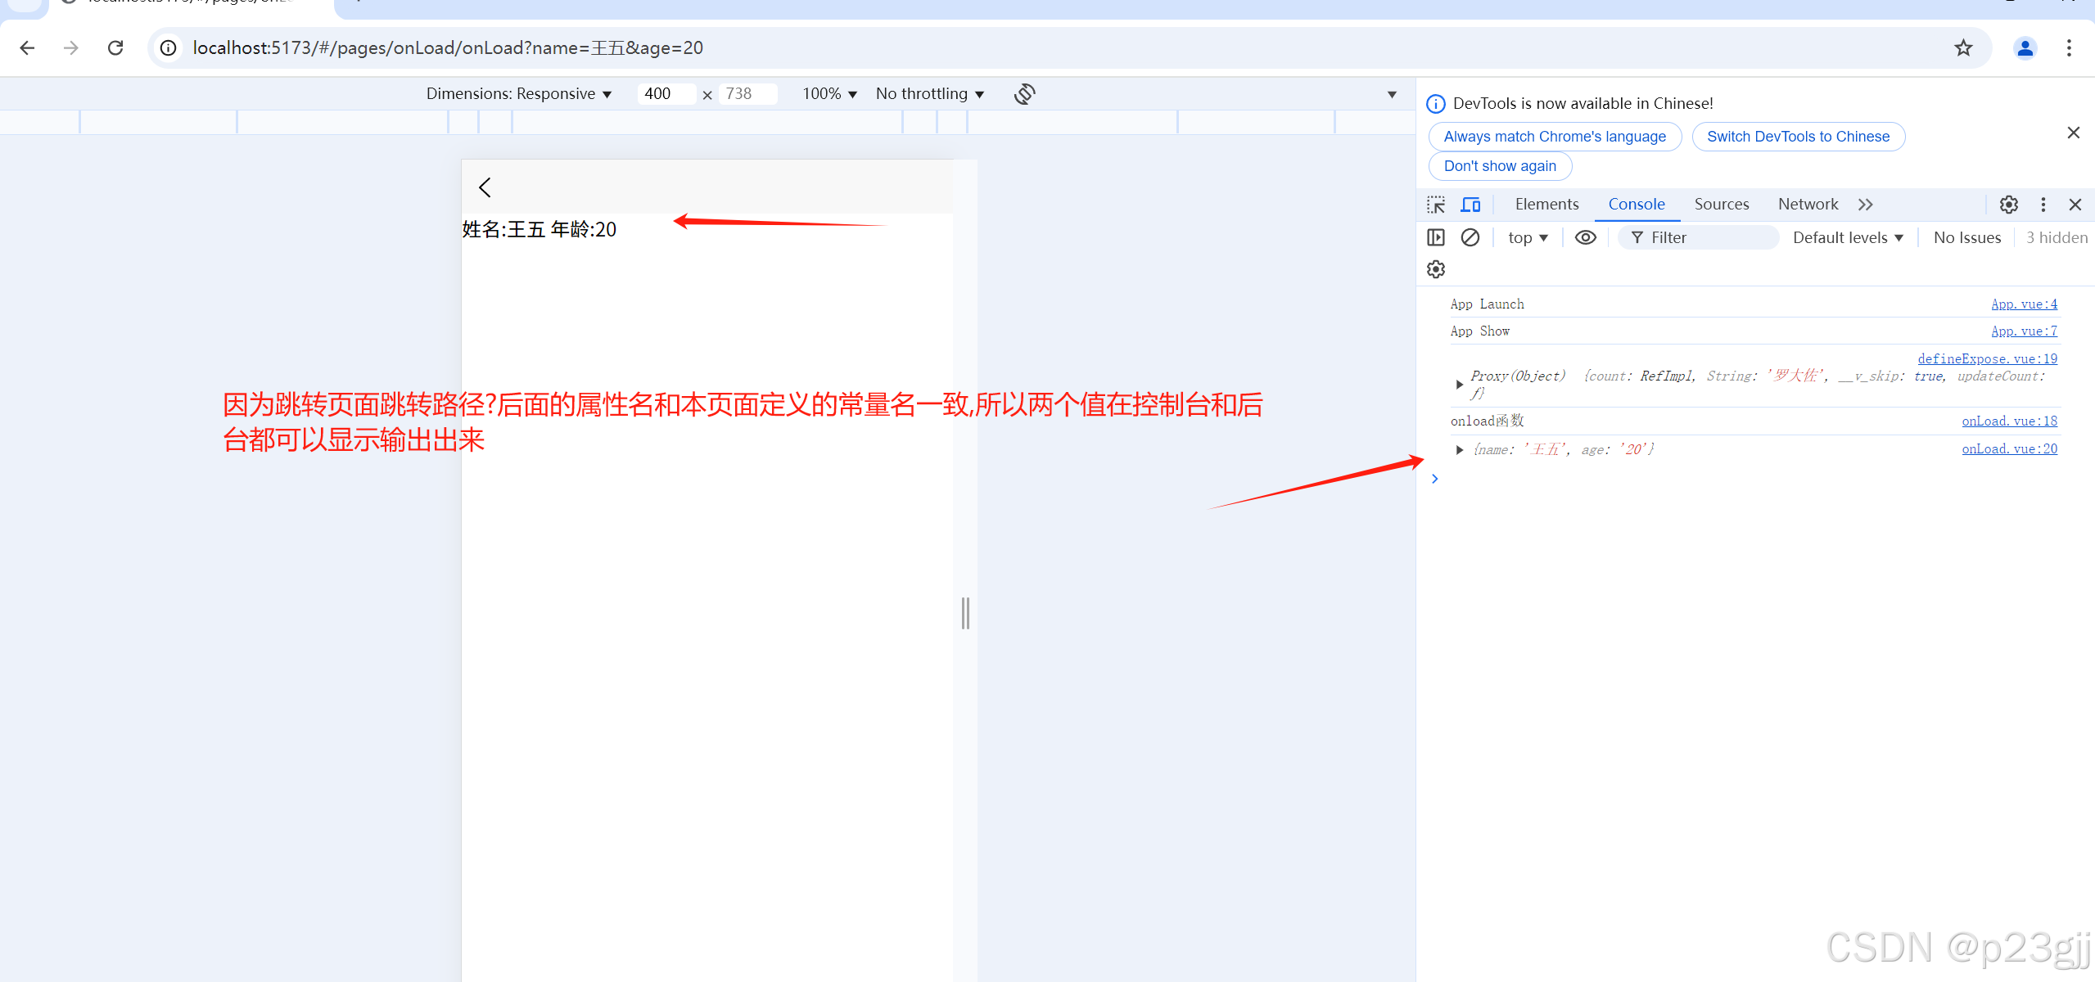Toggle the console sidebar panel icon
The width and height of the screenshot is (2095, 982).
[1436, 237]
